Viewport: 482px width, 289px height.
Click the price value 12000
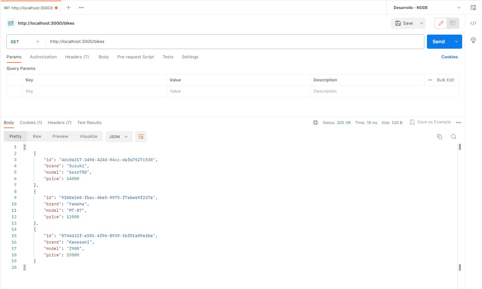click(73, 217)
